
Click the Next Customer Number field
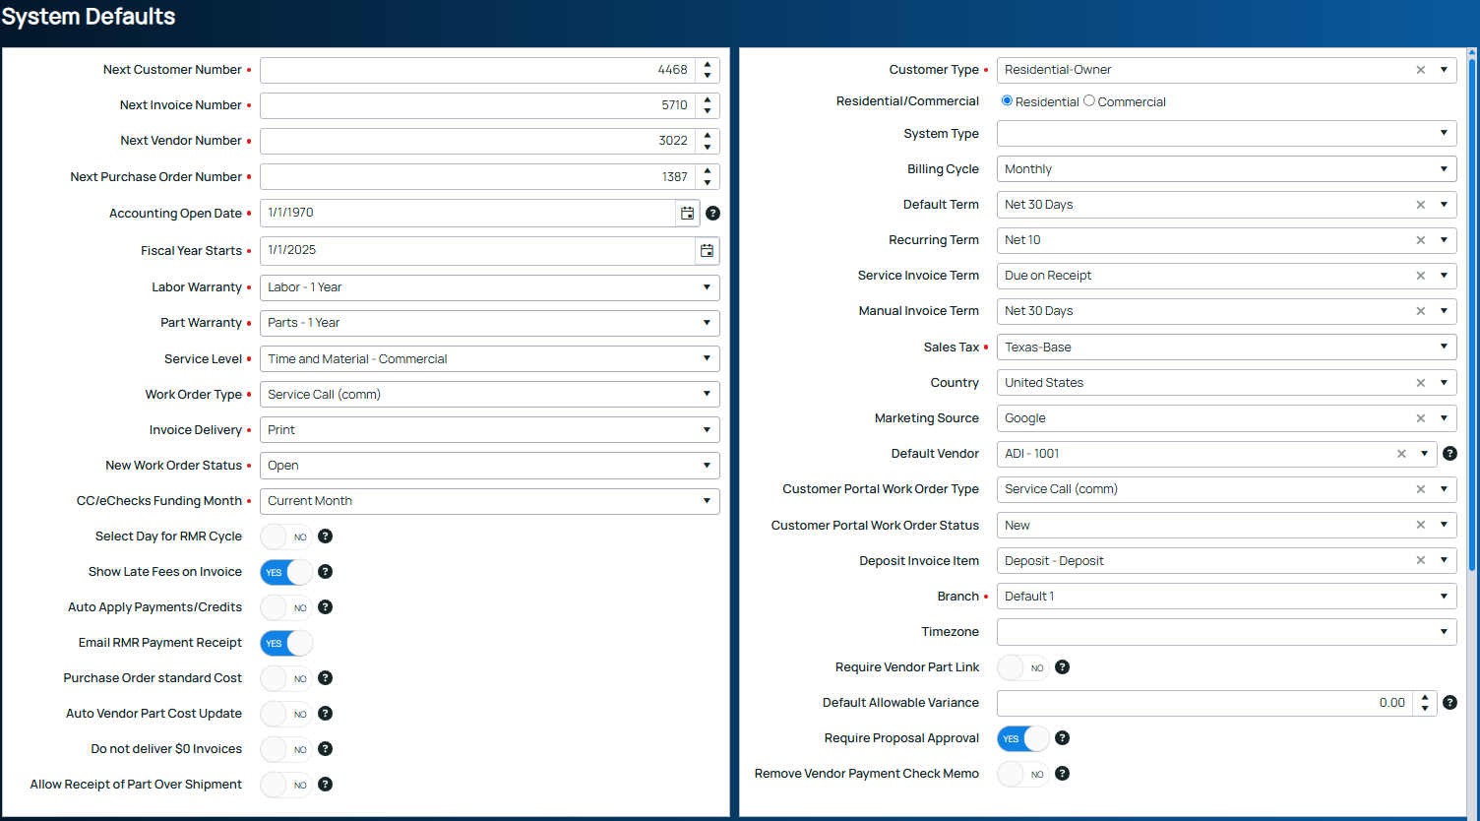pos(477,70)
